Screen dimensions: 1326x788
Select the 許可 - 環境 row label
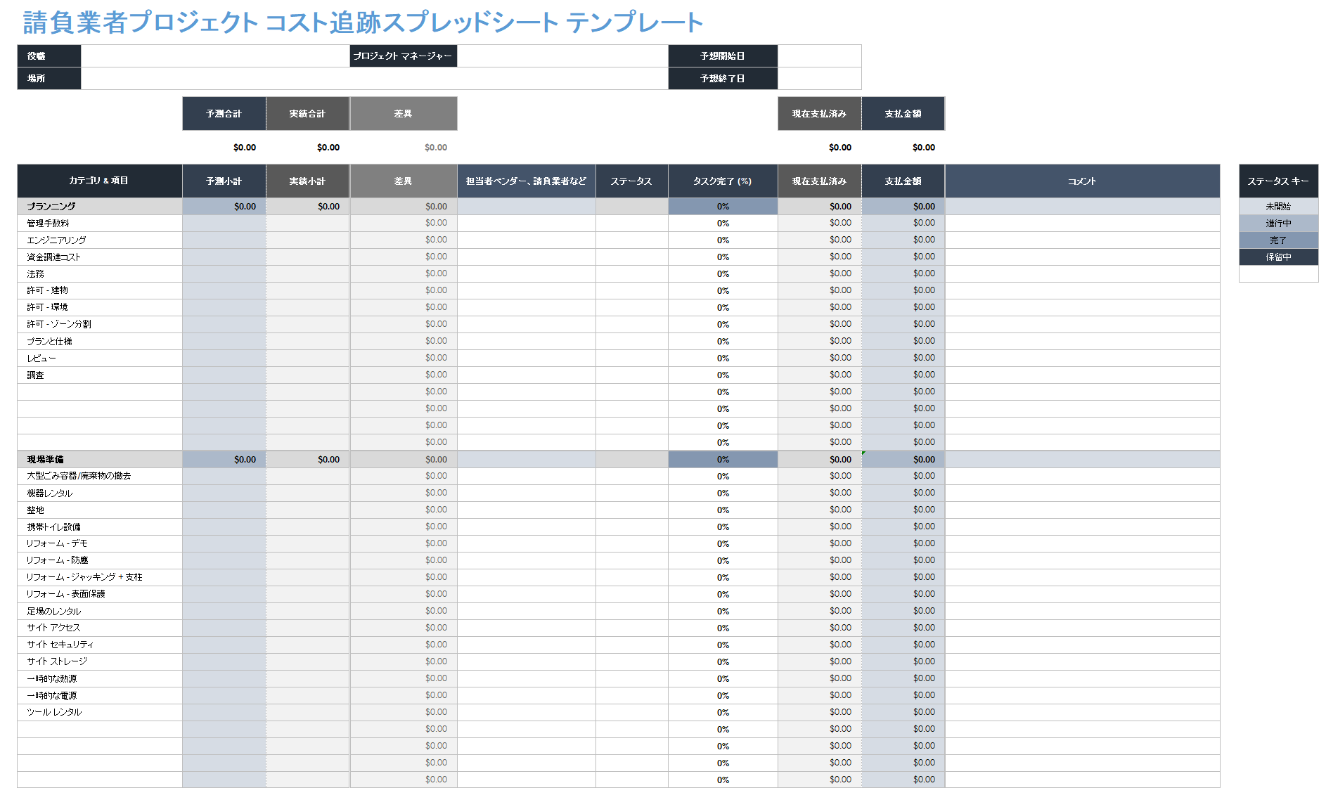[x=48, y=307]
